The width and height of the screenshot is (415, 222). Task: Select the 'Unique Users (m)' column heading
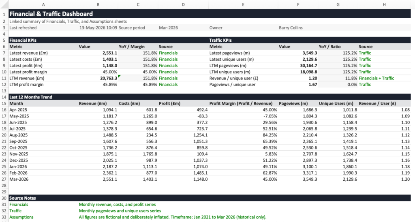click(336, 103)
